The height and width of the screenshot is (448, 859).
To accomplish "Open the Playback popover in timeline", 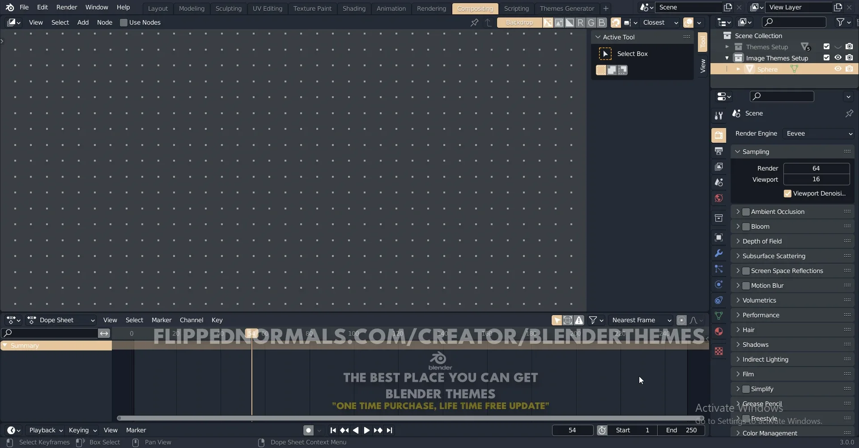I will pos(46,430).
